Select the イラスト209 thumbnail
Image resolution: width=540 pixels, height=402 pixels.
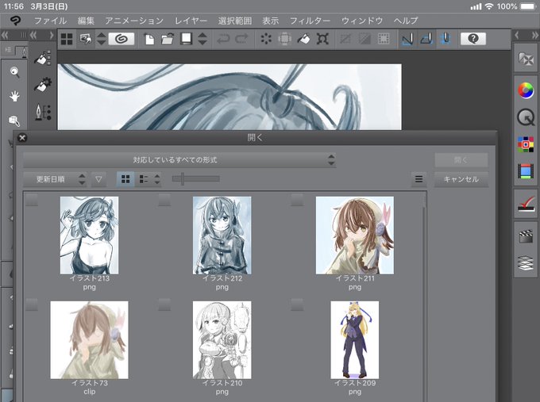pyautogui.click(x=355, y=340)
